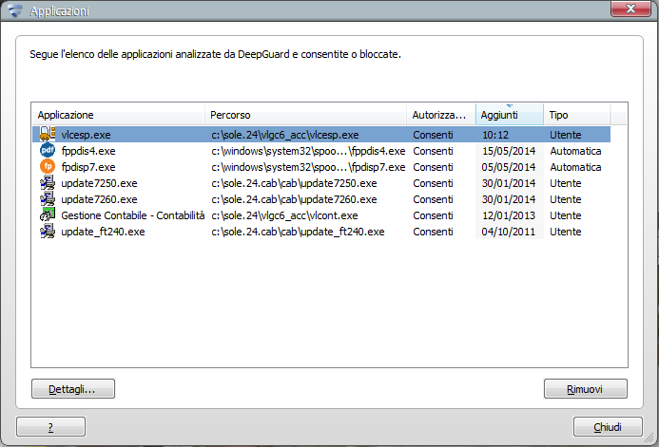Click the update7250.exe row icon
Image resolution: width=659 pixels, height=447 pixels.
click(x=47, y=183)
